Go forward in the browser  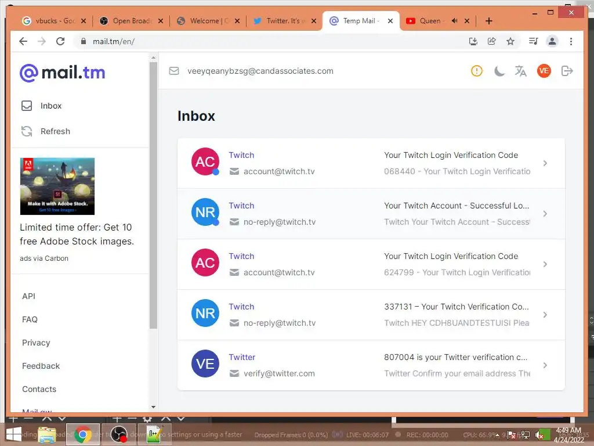pos(42,41)
